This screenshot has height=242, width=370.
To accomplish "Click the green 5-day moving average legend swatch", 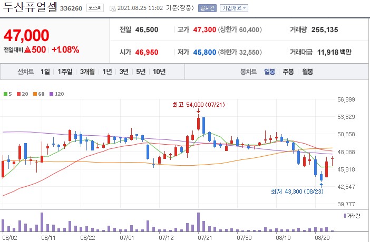I will coord(5,94).
